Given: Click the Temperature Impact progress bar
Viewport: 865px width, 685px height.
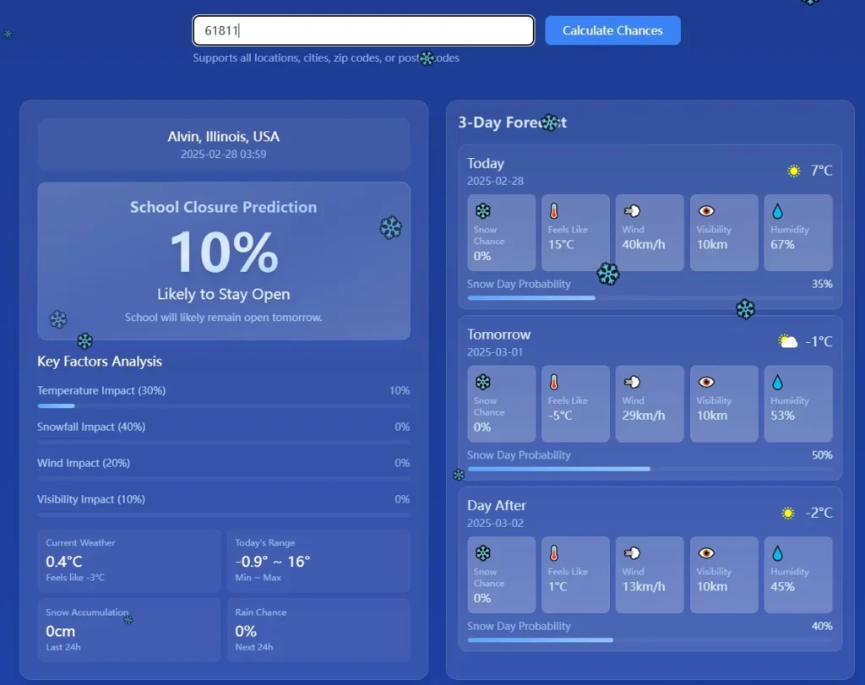Looking at the screenshot, I should click(x=223, y=405).
